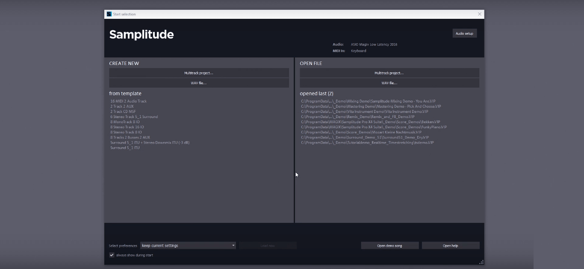Image resolution: width=584 pixels, height=269 pixels.
Task: Choose Surround 5_1 ITU + Stereo Downmix template
Action: tap(150, 142)
